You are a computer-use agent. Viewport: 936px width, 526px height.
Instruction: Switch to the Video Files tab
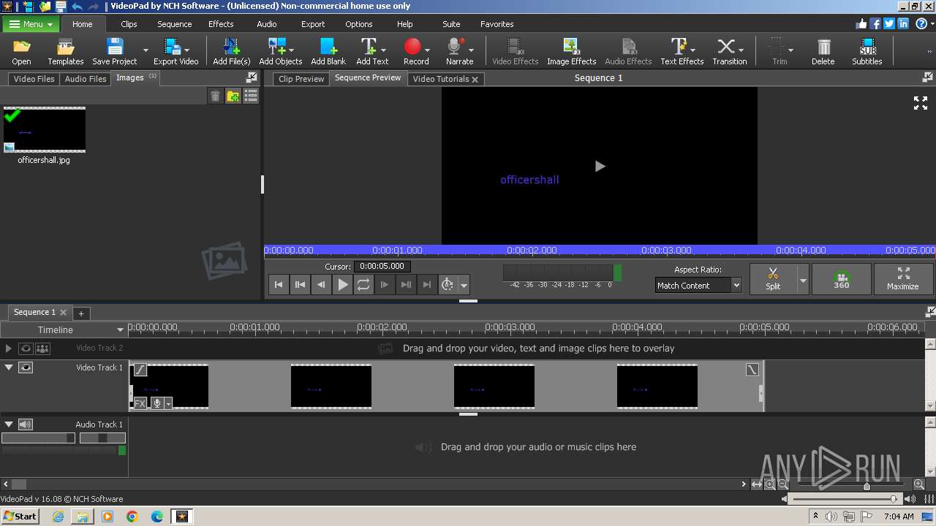(34, 79)
